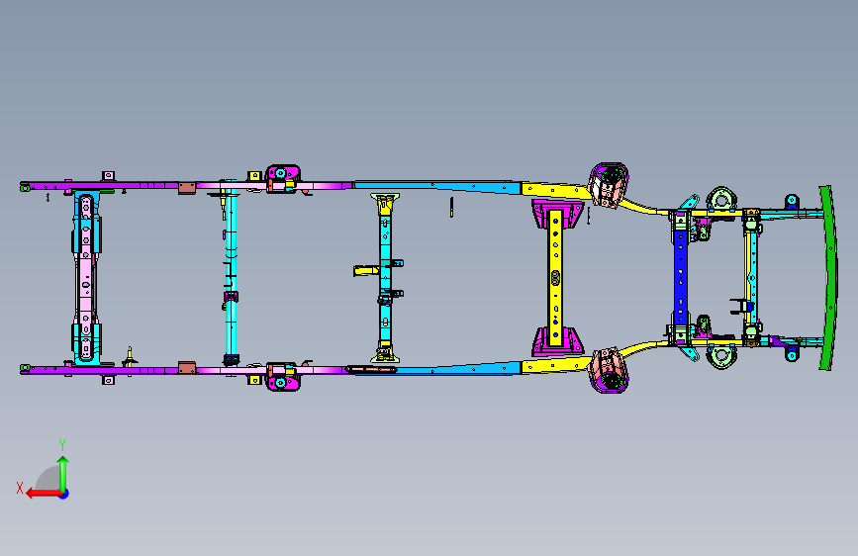Select the upper light blue side rail section
The image size is (858, 556).
(437, 187)
